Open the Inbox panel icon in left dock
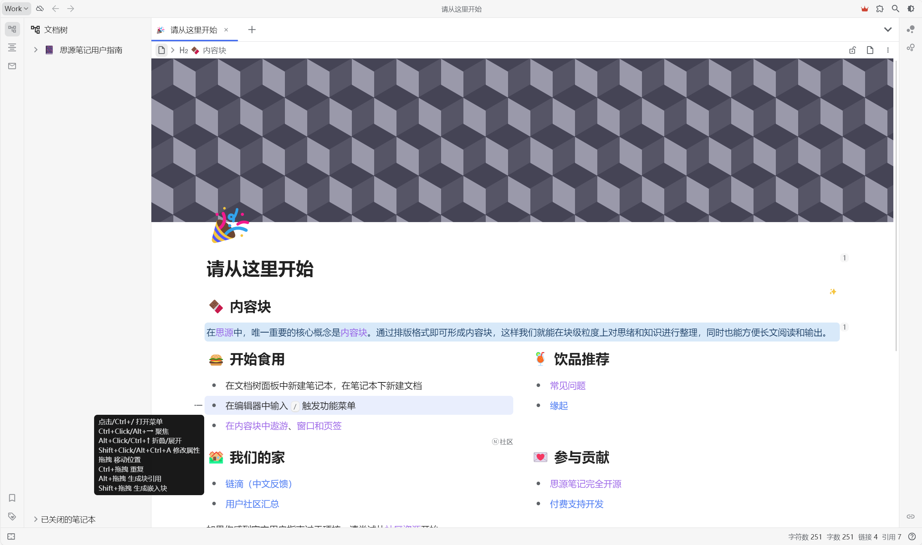Image resolution: width=922 pixels, height=545 pixels. tap(12, 66)
